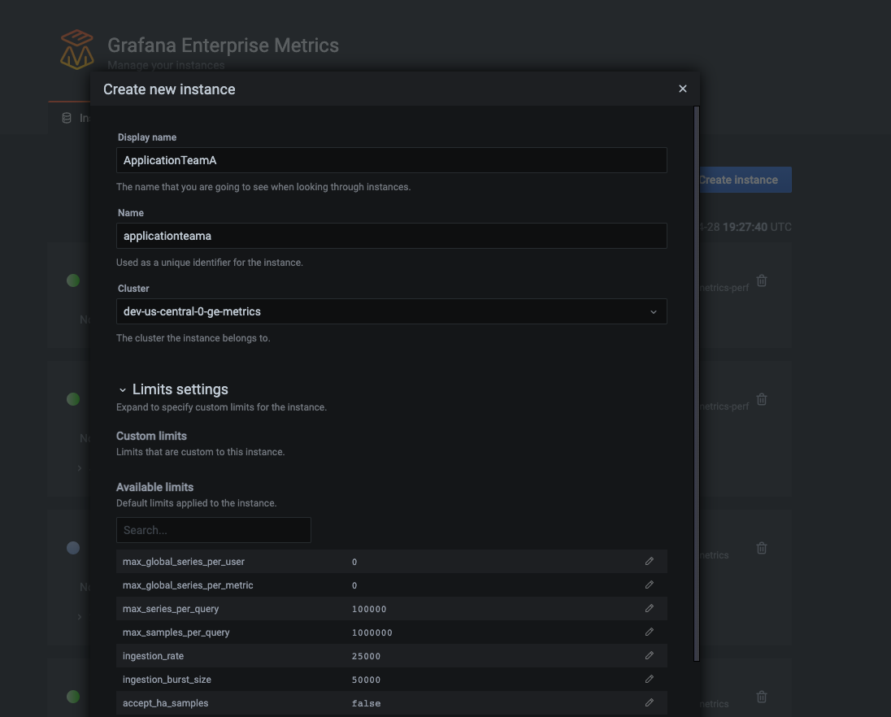Click the Name field containing applicationteama
This screenshot has height=717, width=891.
point(391,236)
